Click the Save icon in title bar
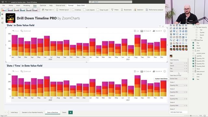Viewport: 208px width, 117px height. (3, 2)
